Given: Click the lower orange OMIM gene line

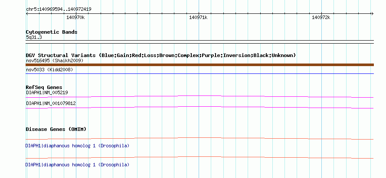Looking at the screenshot, I should 200,157.
